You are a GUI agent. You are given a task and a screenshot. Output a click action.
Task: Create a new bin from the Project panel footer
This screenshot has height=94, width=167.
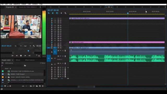coord(37,86)
